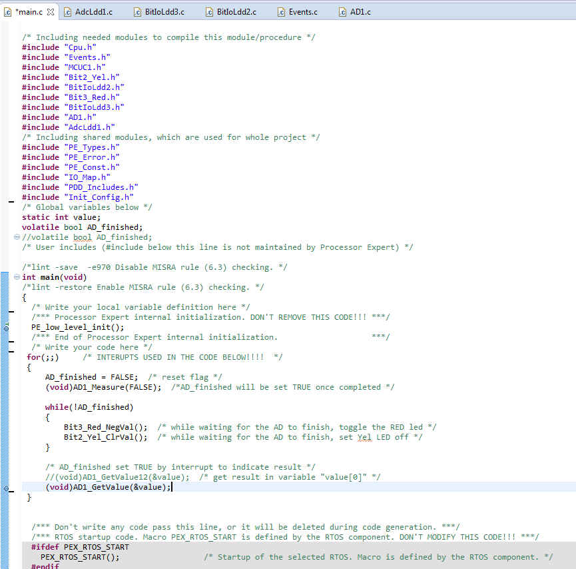This screenshot has height=569, width=576.
Task: Click the #include "Bit2_Yel.h" line
Action: click(x=71, y=77)
